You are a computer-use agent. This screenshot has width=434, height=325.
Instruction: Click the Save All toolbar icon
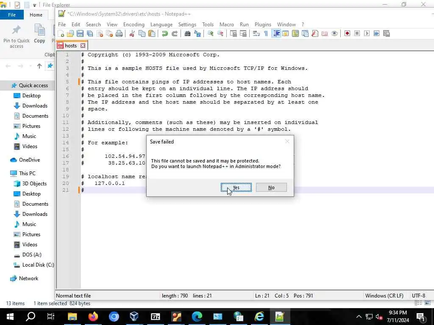90,34
